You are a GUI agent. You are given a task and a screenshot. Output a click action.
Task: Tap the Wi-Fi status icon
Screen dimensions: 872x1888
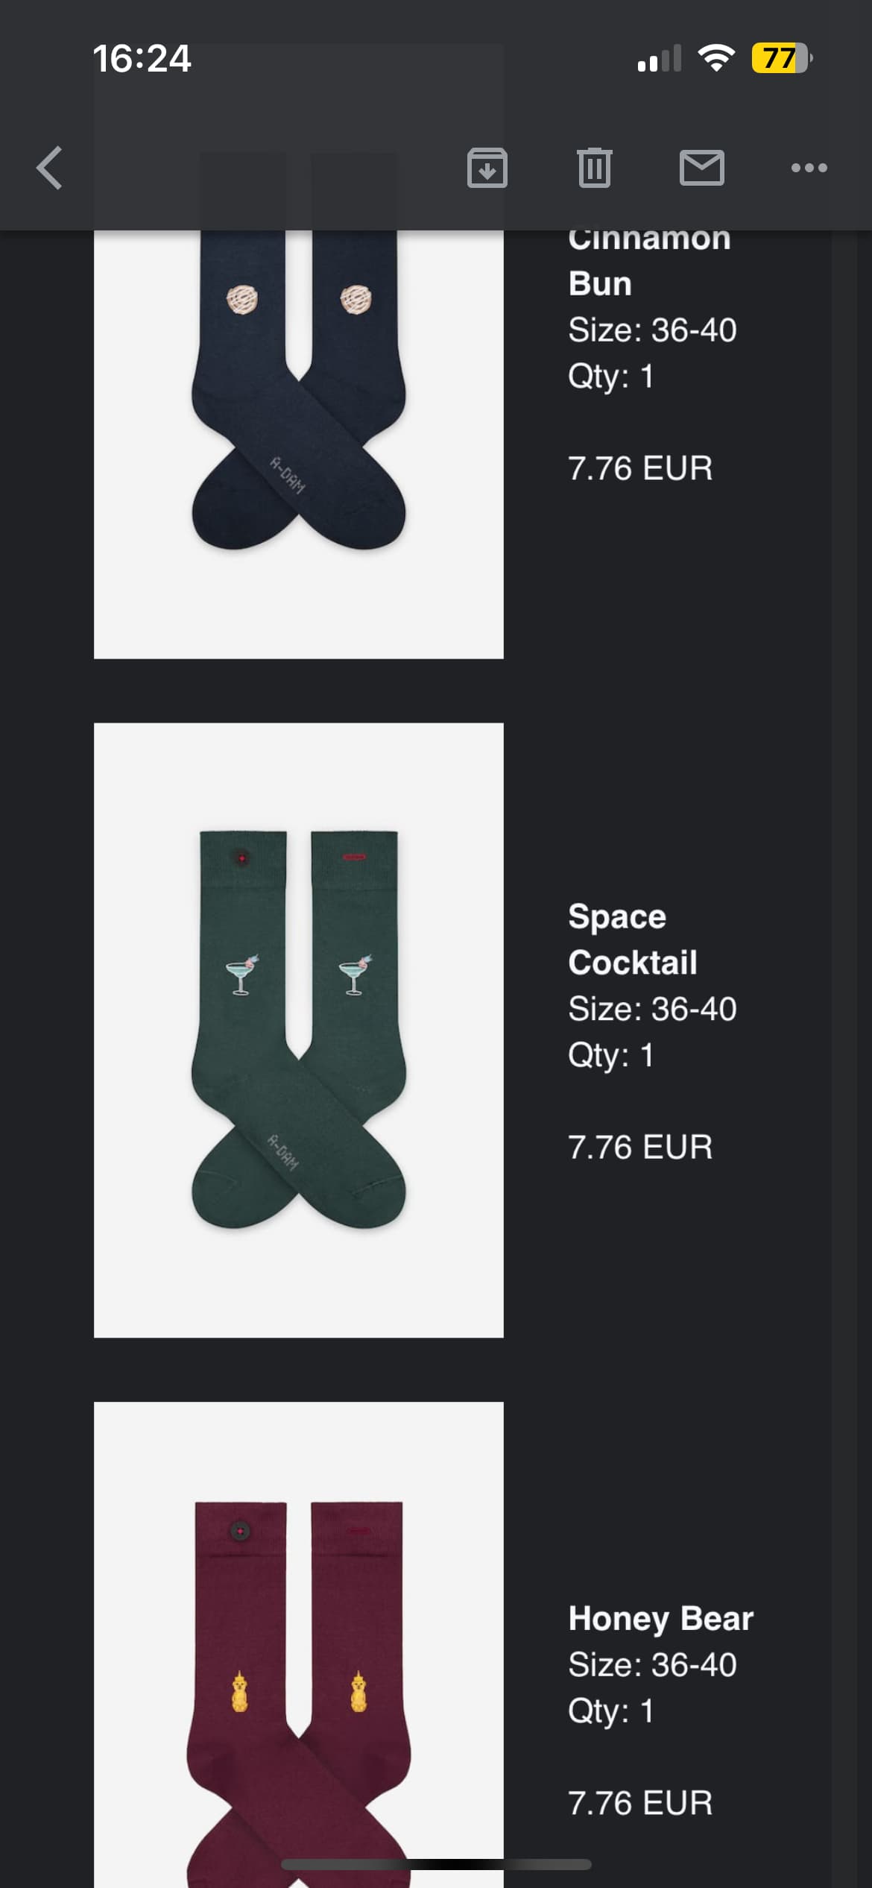click(716, 58)
